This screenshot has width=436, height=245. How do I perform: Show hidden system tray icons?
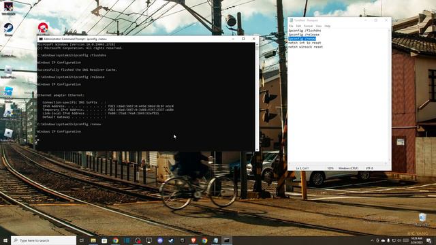point(372,240)
